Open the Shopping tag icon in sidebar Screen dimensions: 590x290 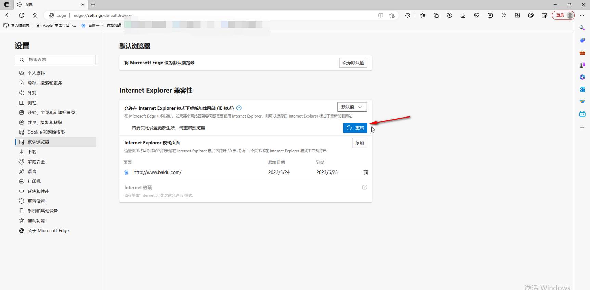582,40
